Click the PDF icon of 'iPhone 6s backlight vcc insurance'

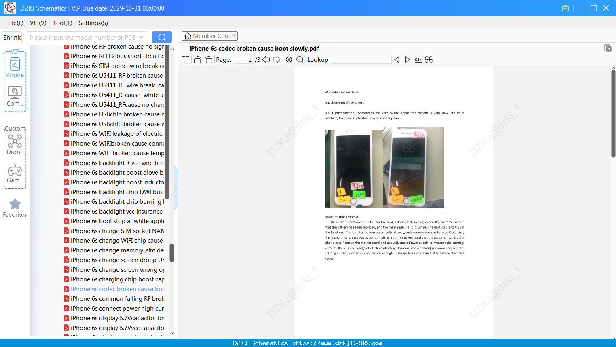66,211
